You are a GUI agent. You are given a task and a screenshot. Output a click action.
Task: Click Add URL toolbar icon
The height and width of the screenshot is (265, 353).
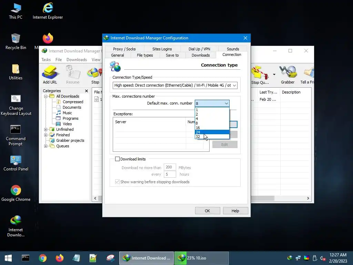click(50, 75)
